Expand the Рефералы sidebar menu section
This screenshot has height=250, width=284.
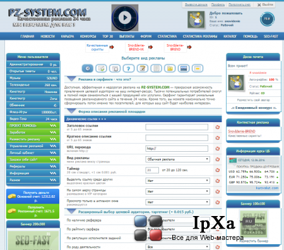[x=33, y=166]
